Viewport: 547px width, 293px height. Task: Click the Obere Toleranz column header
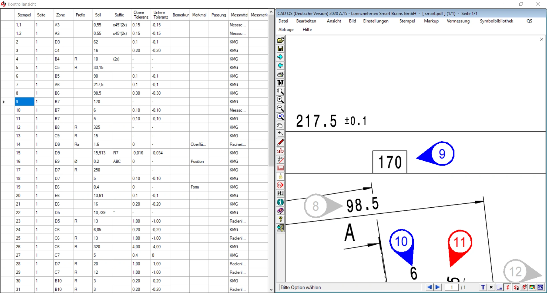(141, 15)
